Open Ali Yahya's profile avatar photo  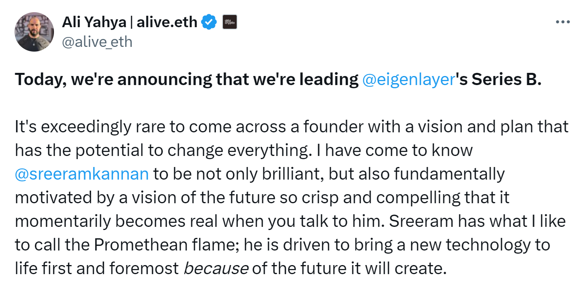(34, 32)
